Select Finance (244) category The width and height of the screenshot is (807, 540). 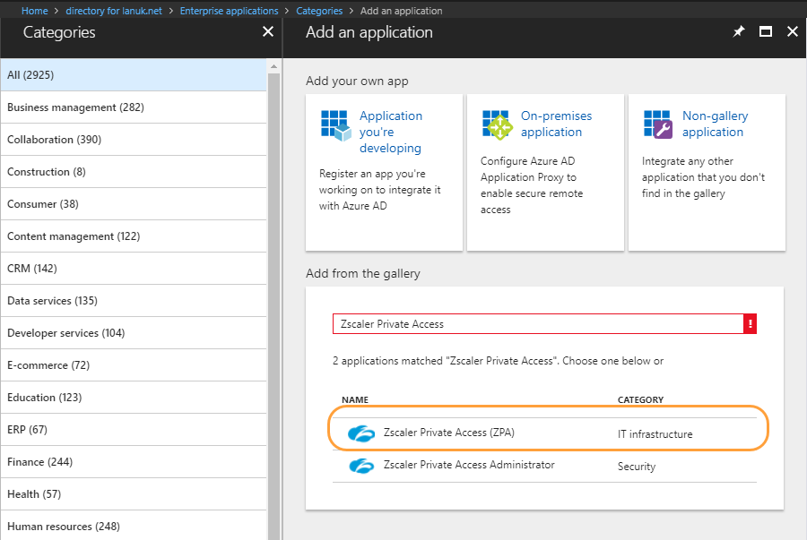click(134, 462)
